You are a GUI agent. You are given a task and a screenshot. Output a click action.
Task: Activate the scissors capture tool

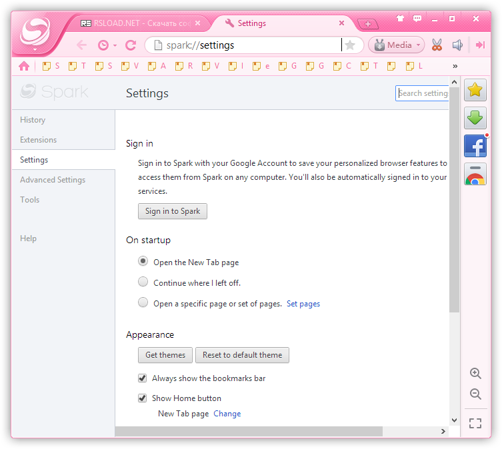click(x=437, y=45)
